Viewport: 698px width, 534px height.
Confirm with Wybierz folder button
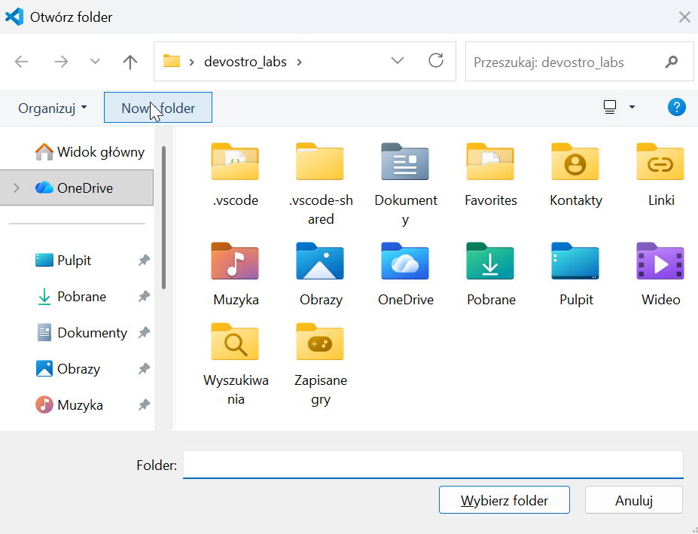[x=504, y=499]
